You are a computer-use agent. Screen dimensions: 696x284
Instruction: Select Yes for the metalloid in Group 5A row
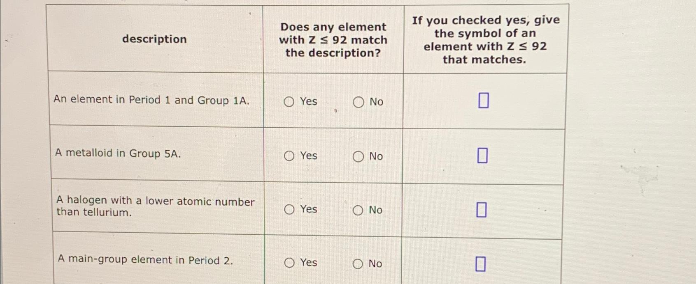(x=289, y=156)
